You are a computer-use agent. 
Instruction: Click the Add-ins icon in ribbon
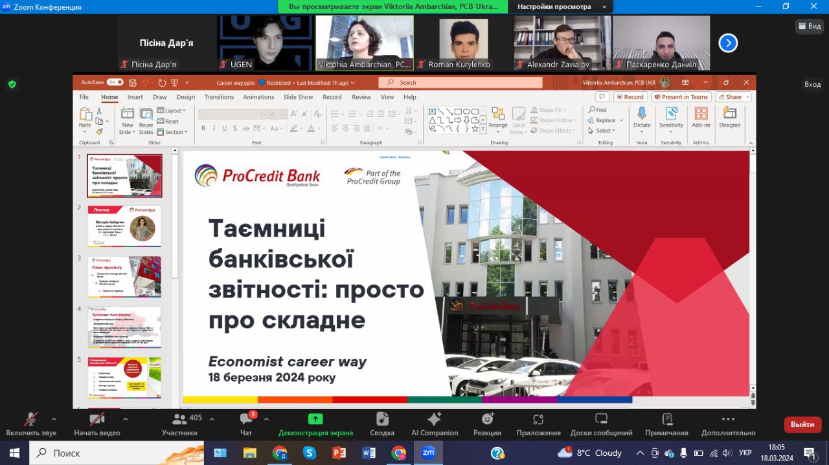point(701,114)
